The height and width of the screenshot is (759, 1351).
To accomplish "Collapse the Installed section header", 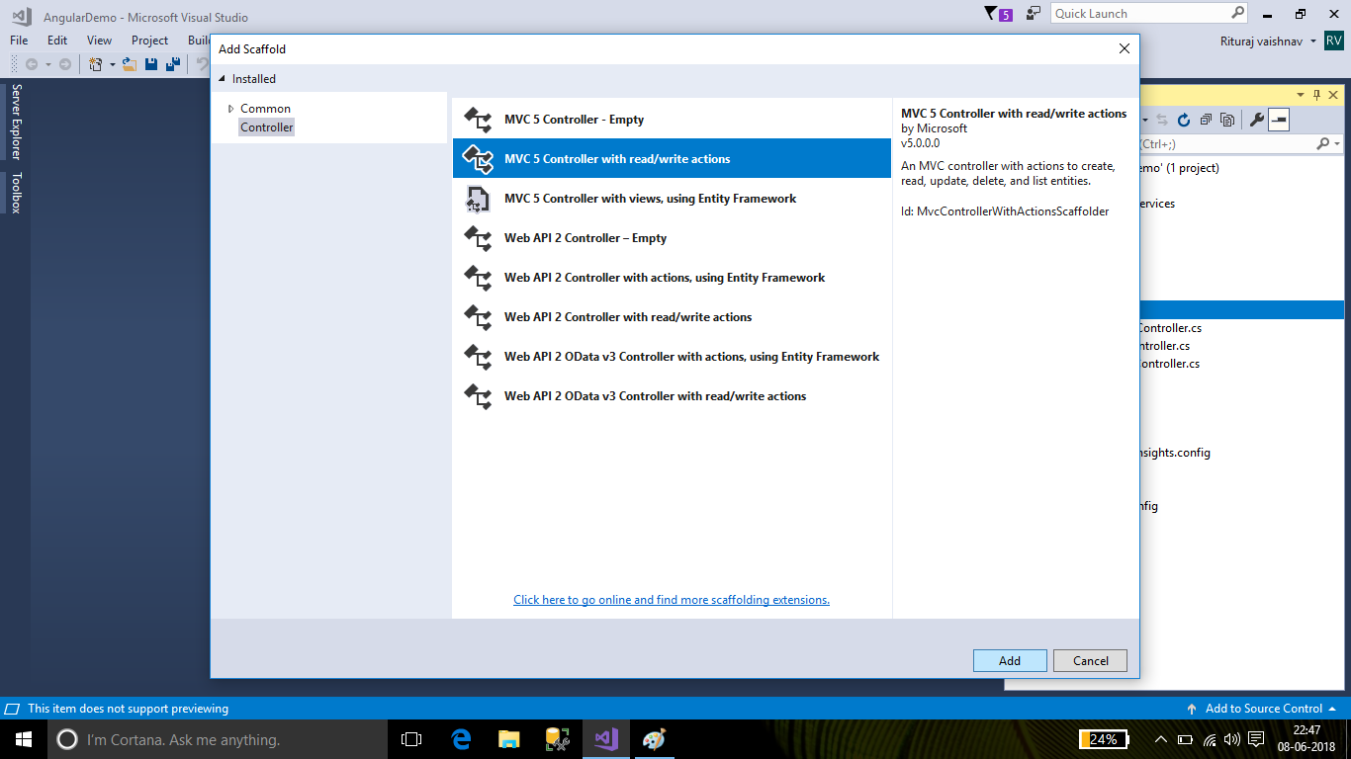I will pyautogui.click(x=223, y=79).
